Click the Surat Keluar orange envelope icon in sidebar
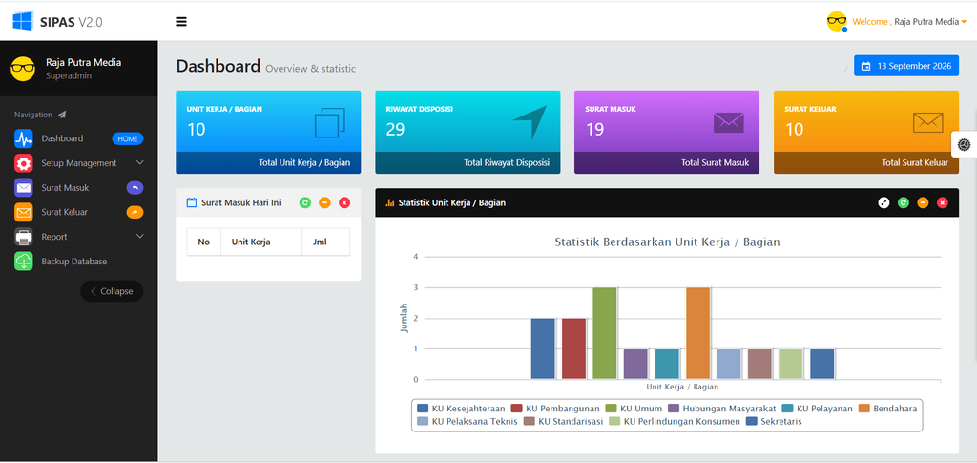 24,213
